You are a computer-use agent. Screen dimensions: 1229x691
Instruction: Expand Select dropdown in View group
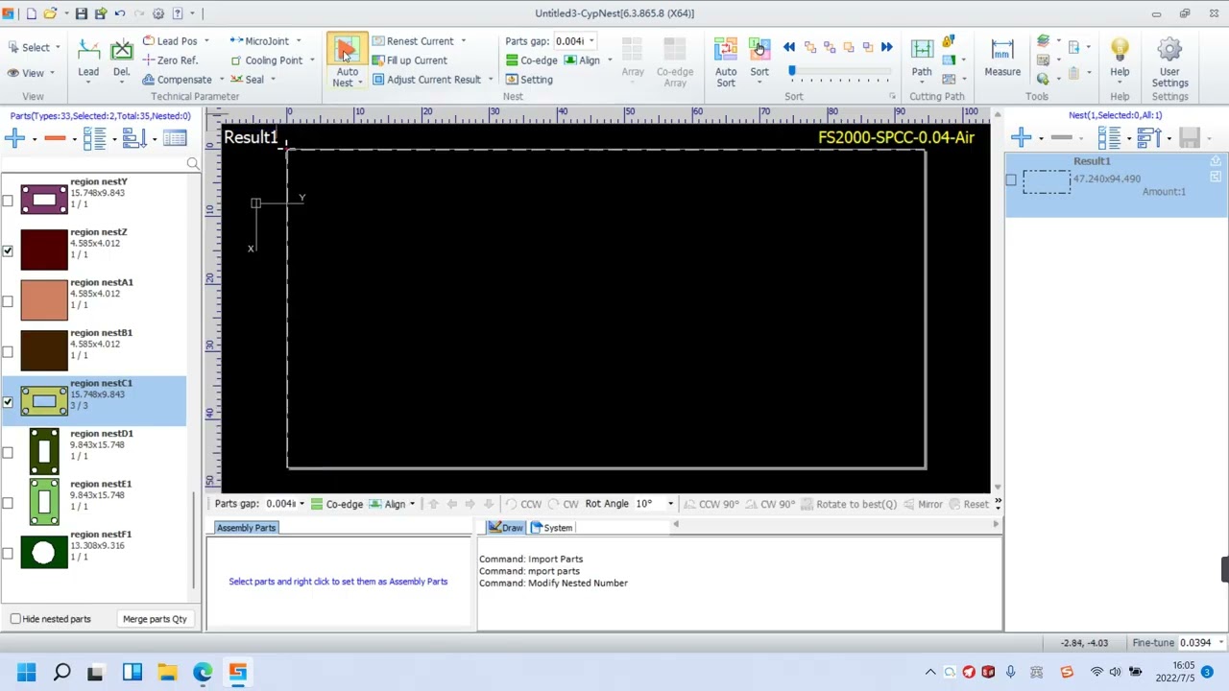click(58, 47)
